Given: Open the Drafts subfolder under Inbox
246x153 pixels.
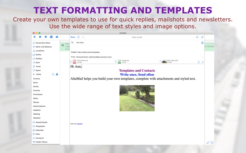Looking at the screenshot, I should [x=36, y=87].
